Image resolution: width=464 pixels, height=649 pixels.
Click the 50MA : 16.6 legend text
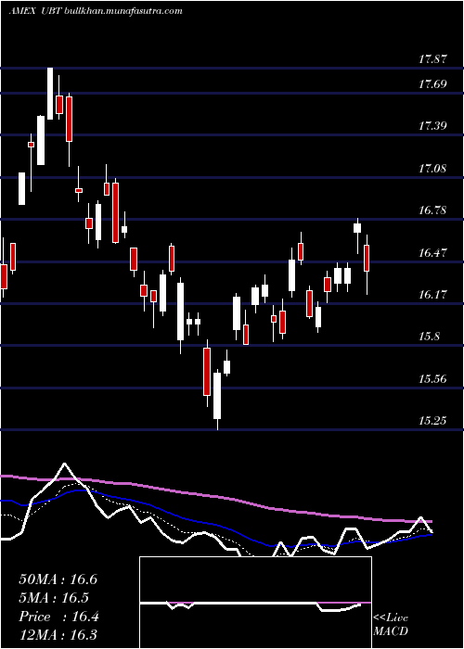pyautogui.click(x=58, y=579)
